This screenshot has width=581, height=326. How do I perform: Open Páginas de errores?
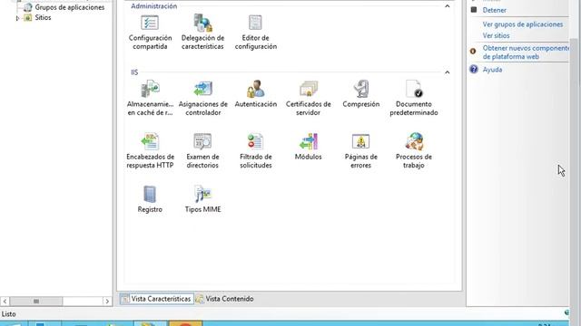click(361, 151)
